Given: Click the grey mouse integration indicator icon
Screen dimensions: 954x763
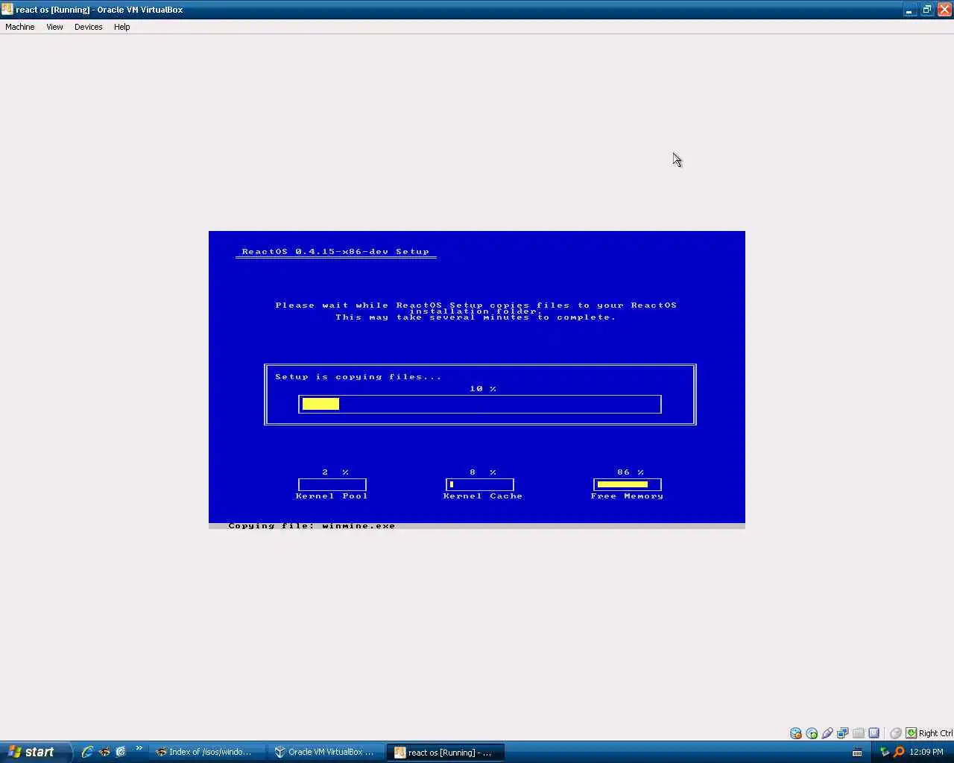Looking at the screenshot, I should coord(896,733).
